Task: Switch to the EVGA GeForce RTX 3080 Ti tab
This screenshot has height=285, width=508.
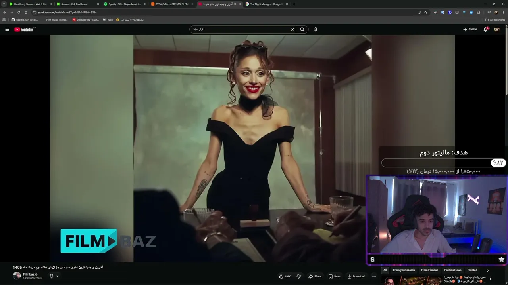Action: tap(172, 4)
